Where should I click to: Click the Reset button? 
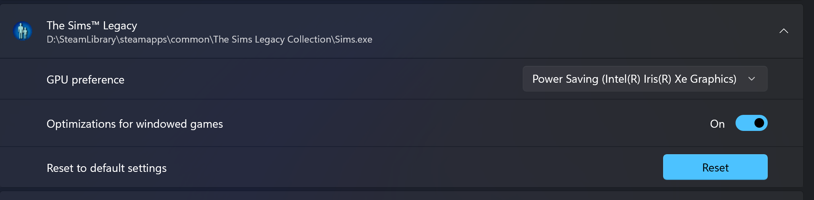715,167
